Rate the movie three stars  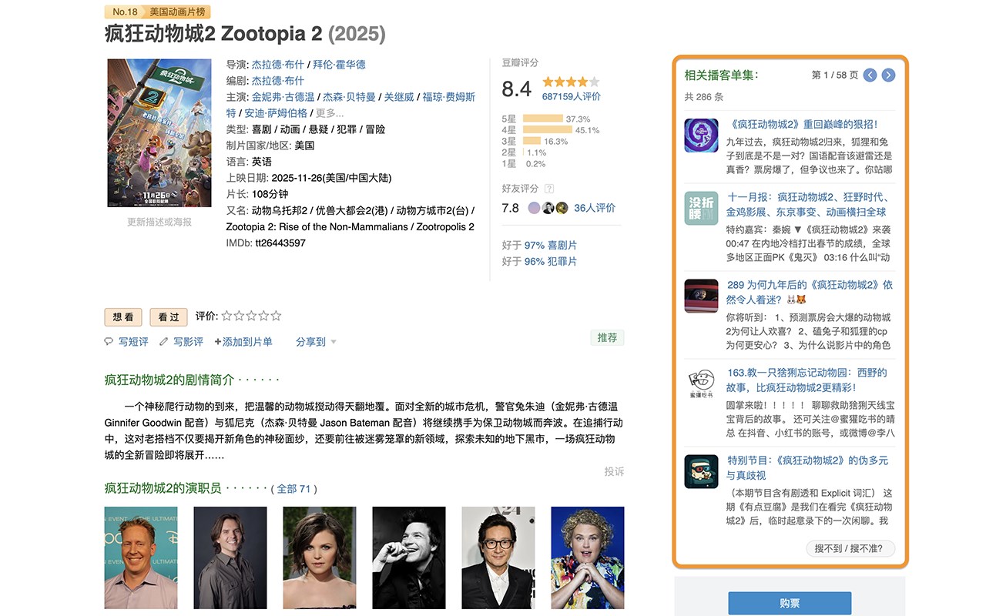point(251,316)
